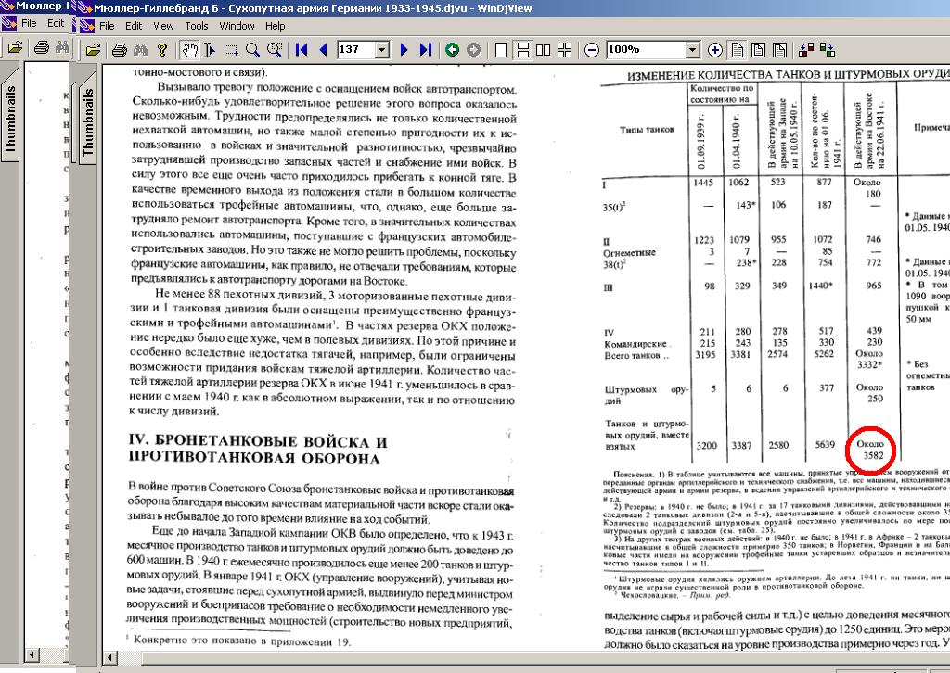Activate the magnifying glass tool
Image resolution: width=950 pixels, height=673 pixels.
pos(252,49)
